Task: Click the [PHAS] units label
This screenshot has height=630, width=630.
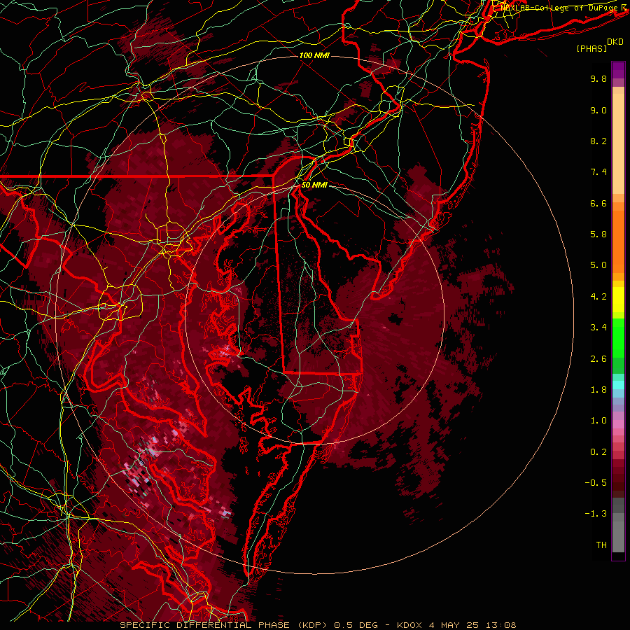Action: click(591, 49)
